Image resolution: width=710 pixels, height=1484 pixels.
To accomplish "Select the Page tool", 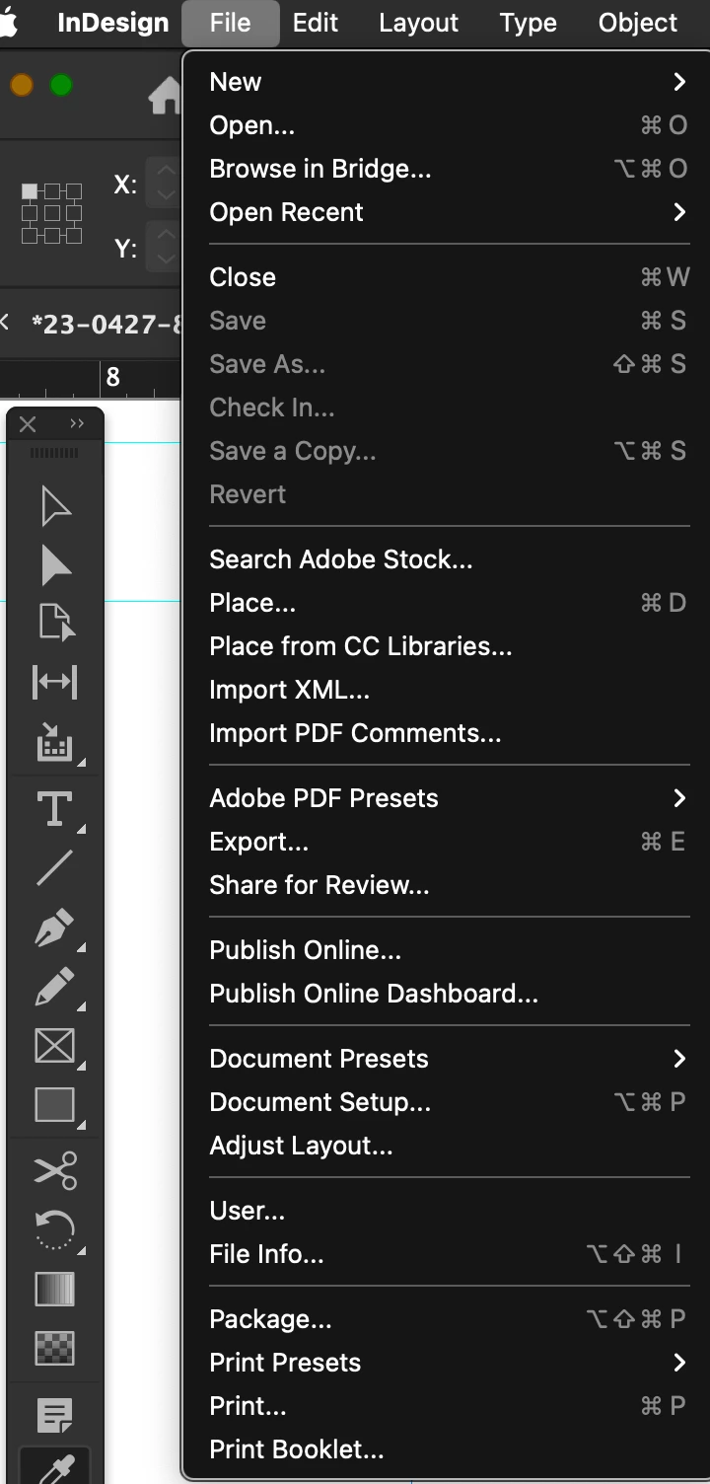I will point(55,624).
